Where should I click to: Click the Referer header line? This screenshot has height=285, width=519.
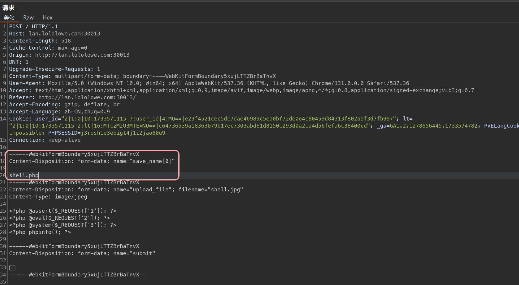click(72, 97)
